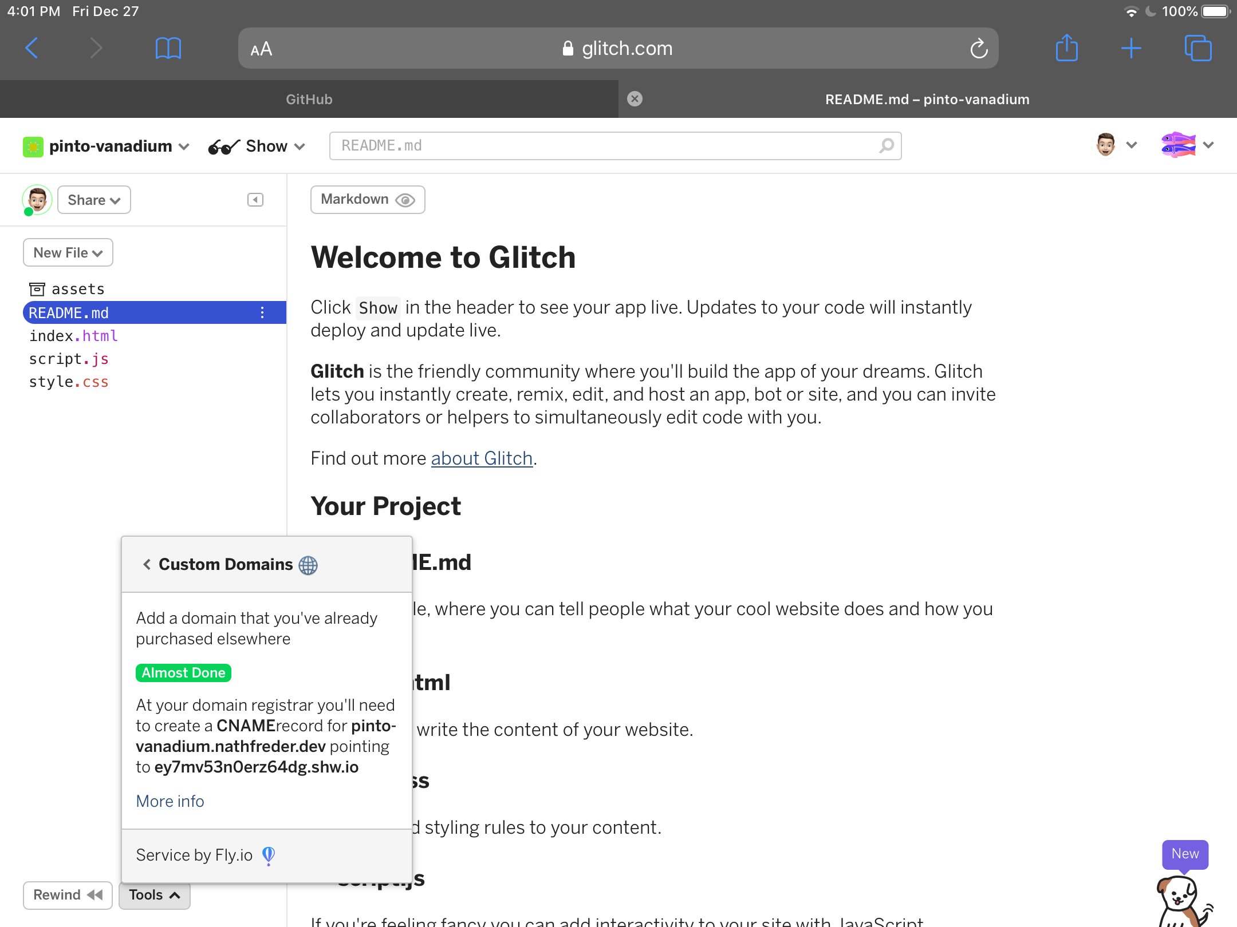1237x927 pixels.
Task: Tap the Safari share icon
Action: (1066, 48)
